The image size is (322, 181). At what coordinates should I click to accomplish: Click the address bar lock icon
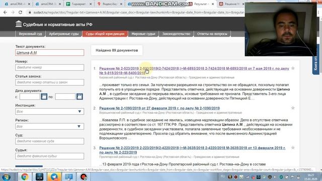click(30, 12)
